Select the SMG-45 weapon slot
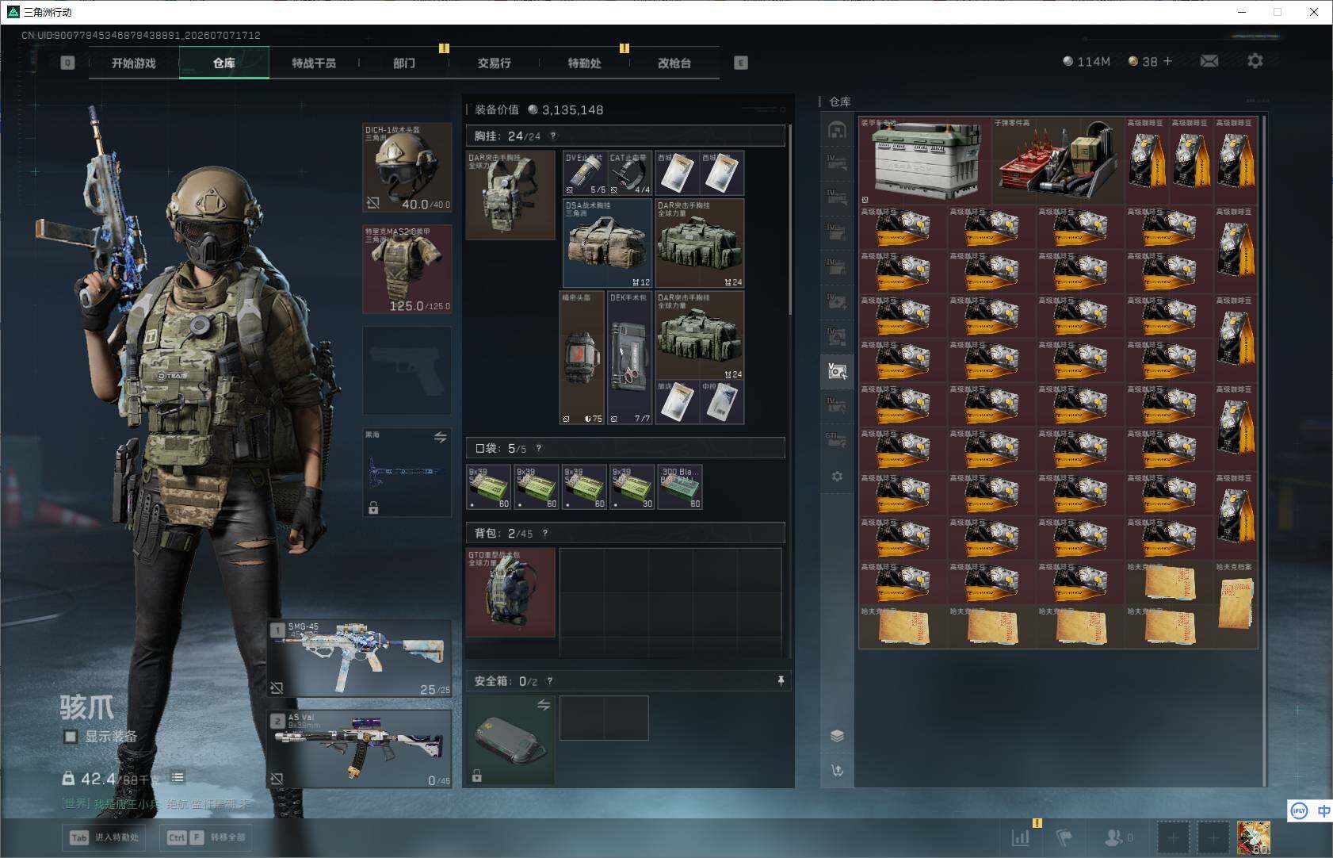The image size is (1333, 858). (360, 659)
